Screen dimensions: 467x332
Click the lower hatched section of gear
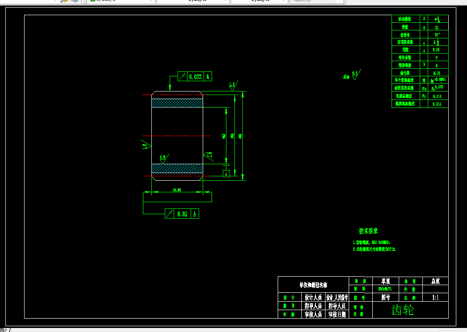[x=177, y=168]
